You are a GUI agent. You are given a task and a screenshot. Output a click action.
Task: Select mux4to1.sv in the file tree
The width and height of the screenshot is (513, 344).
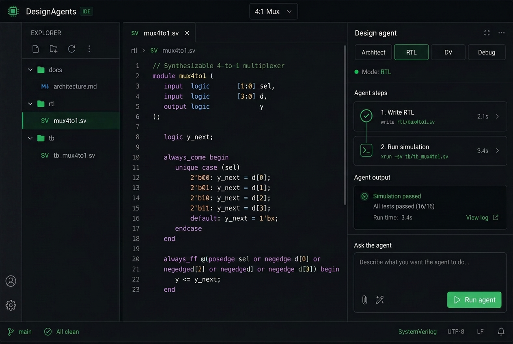71,121
